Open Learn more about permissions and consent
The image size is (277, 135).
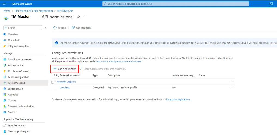click(x=119, y=61)
